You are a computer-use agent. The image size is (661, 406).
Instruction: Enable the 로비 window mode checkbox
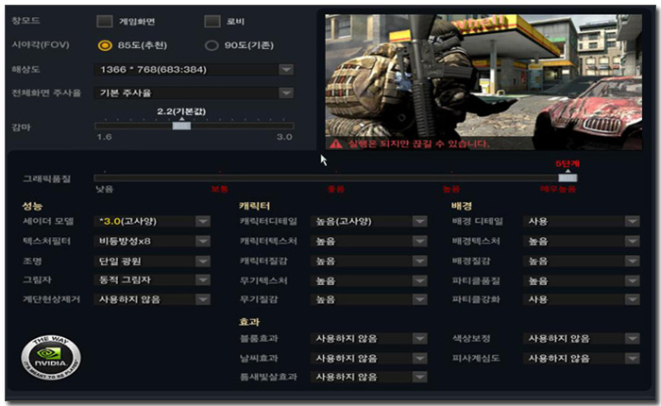click(x=212, y=21)
